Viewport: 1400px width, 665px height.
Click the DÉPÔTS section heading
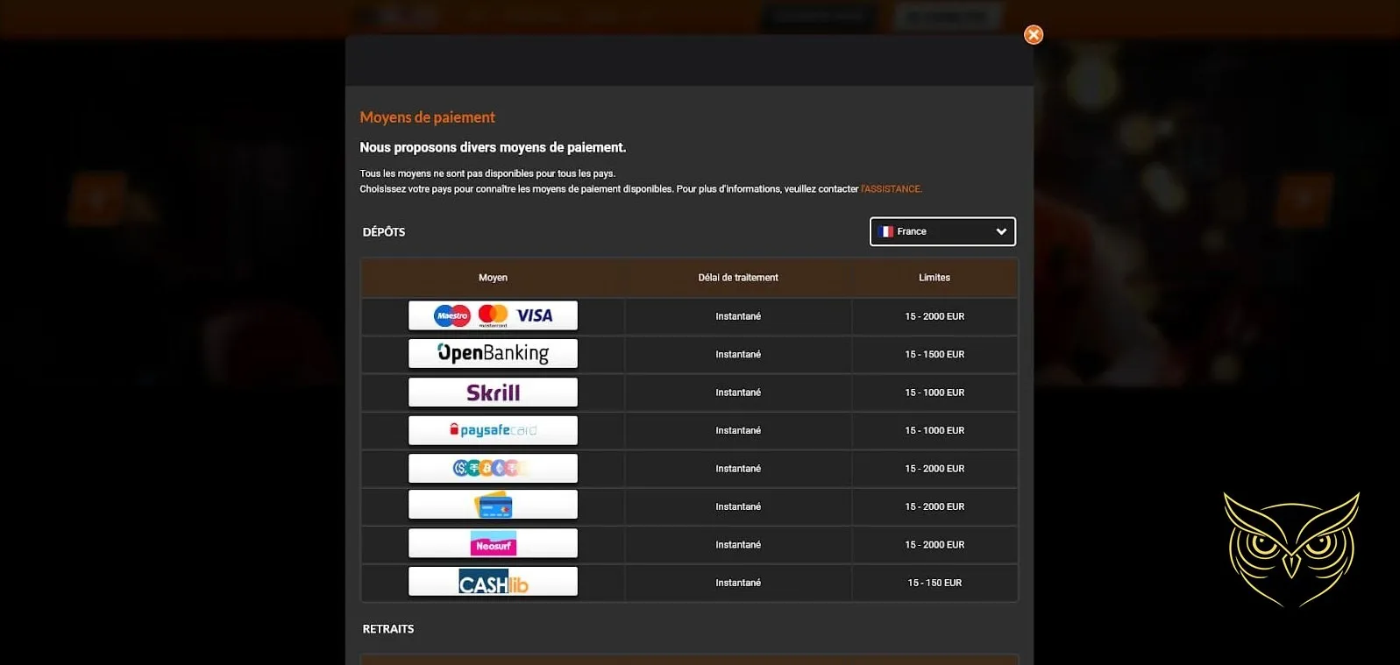pyautogui.click(x=384, y=232)
